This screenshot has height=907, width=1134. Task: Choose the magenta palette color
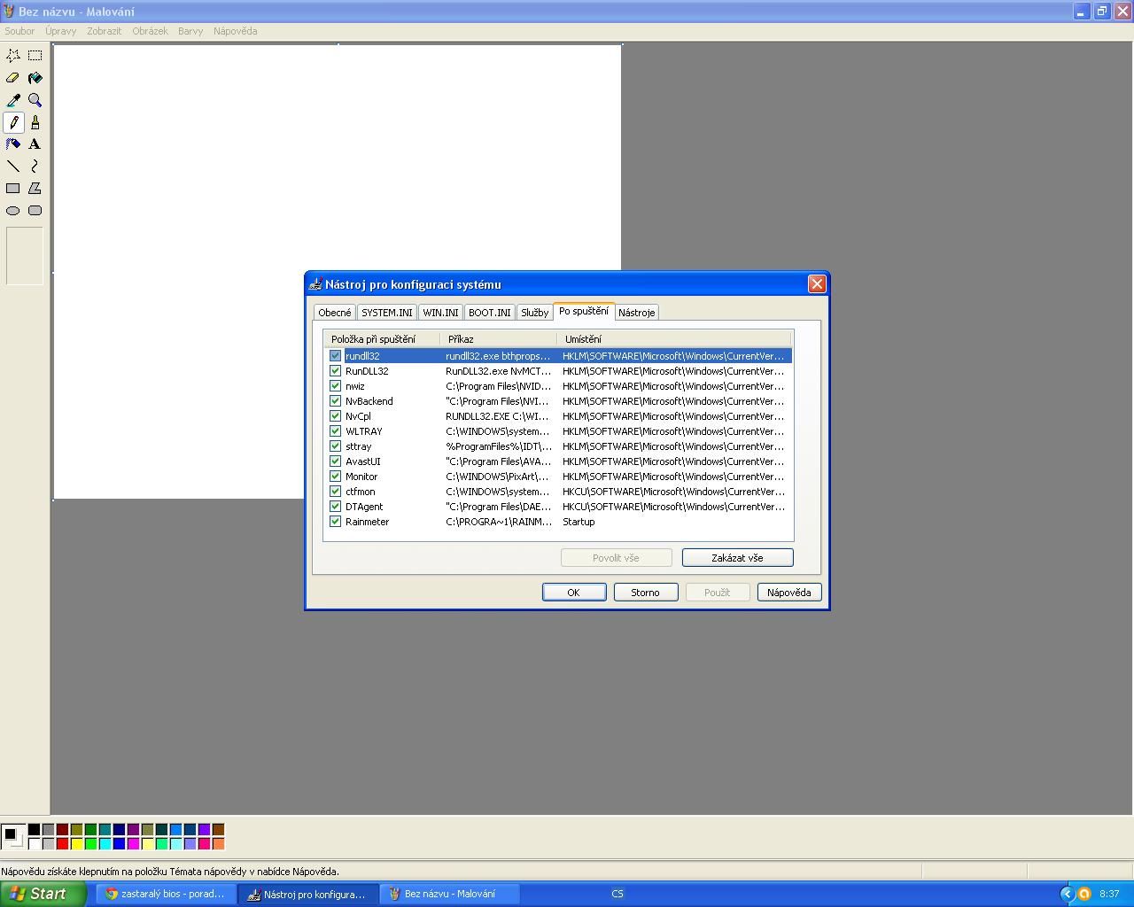[x=134, y=844]
